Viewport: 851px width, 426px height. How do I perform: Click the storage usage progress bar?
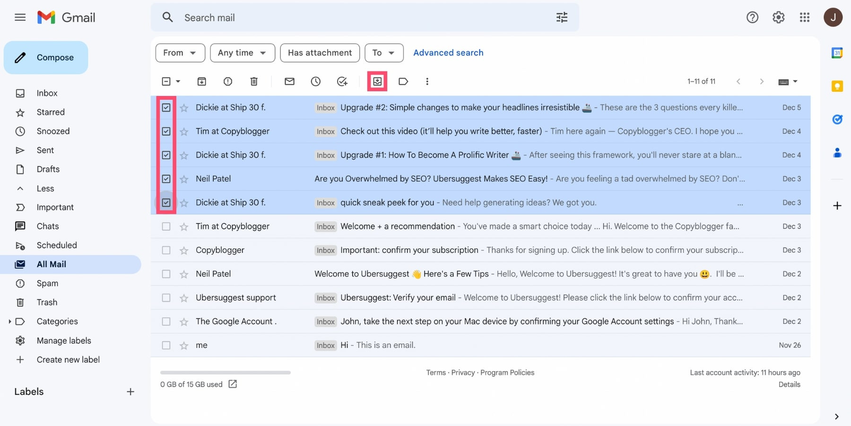point(225,373)
